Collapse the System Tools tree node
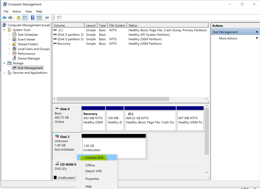Viewport: 260px width, 189px height. (4, 30)
